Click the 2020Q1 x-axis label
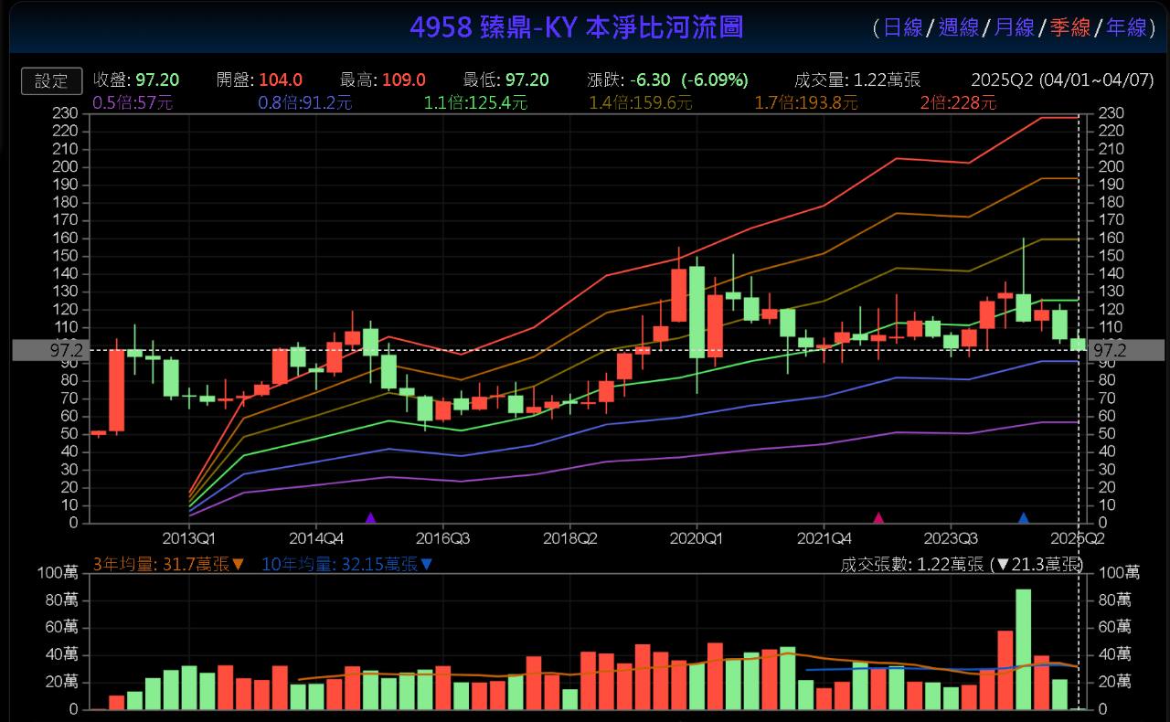 click(697, 537)
